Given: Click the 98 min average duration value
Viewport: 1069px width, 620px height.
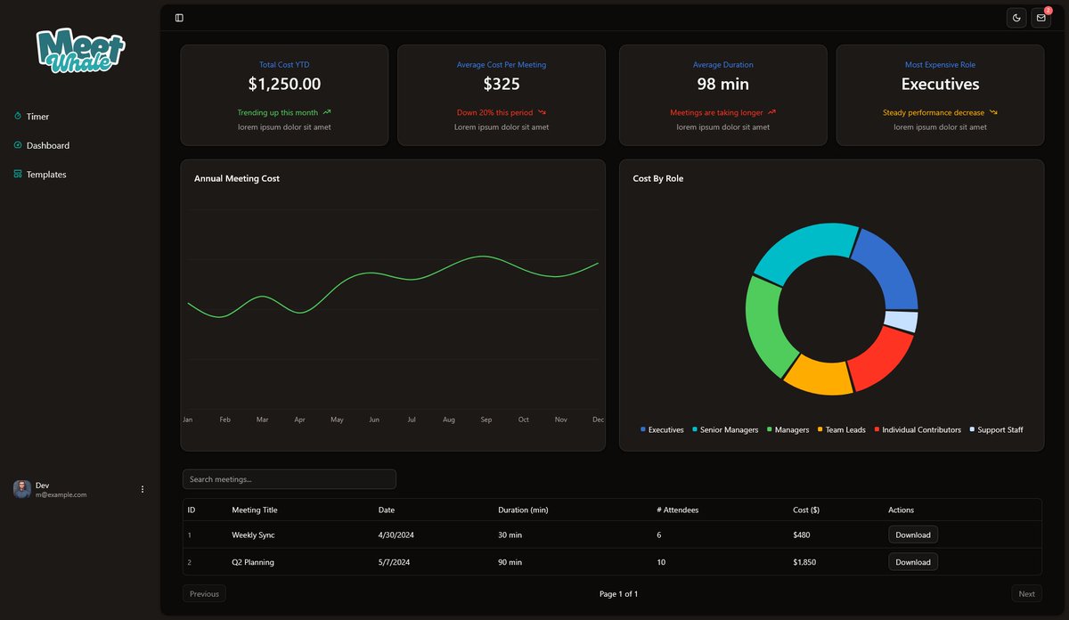Looking at the screenshot, I should [723, 85].
